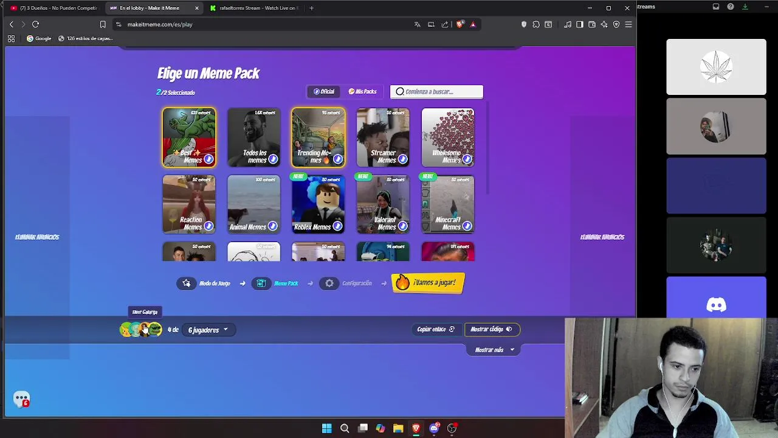778x438 pixels.
Task: Click the Meme Pack step icon
Action: pyautogui.click(x=261, y=283)
